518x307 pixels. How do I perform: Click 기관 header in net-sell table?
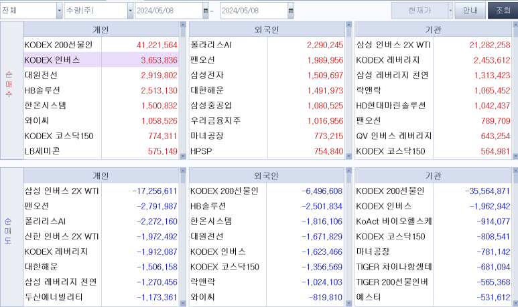click(x=434, y=176)
